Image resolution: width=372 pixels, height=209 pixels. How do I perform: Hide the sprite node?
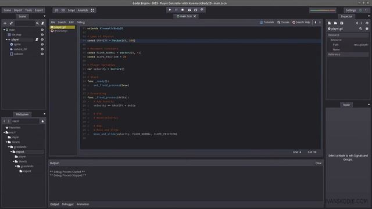pyautogui.click(x=42, y=44)
